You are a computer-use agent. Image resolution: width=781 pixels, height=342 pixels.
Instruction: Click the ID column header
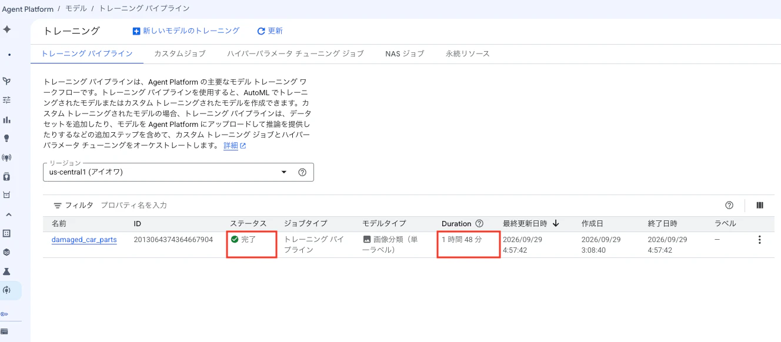tap(137, 223)
